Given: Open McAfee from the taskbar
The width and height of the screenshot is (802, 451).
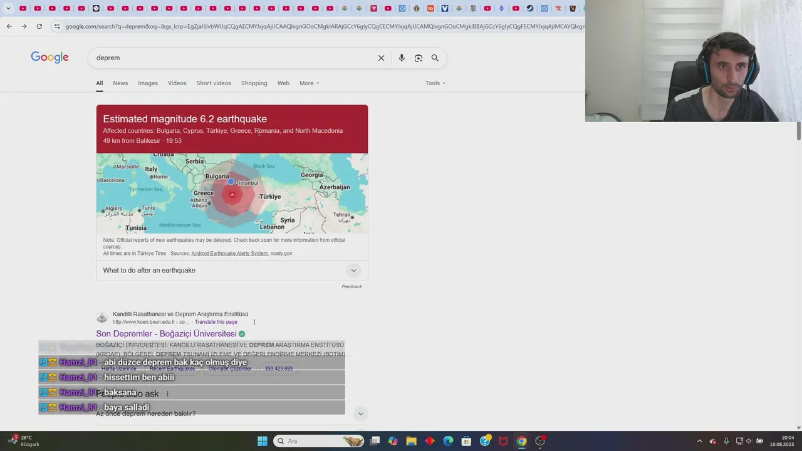Looking at the screenshot, I should coord(503,441).
